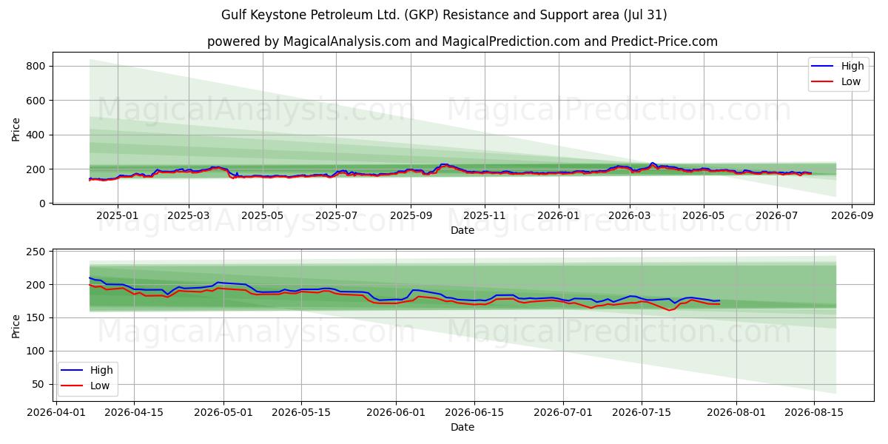Click the blue High line swatch in top legend
The image size is (888, 444).
822,67
